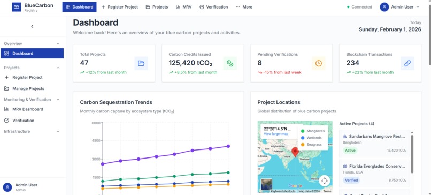This screenshot has height=195, width=431.
Task: Open the Dashboard tab in top navigation
Action: (x=80, y=7)
